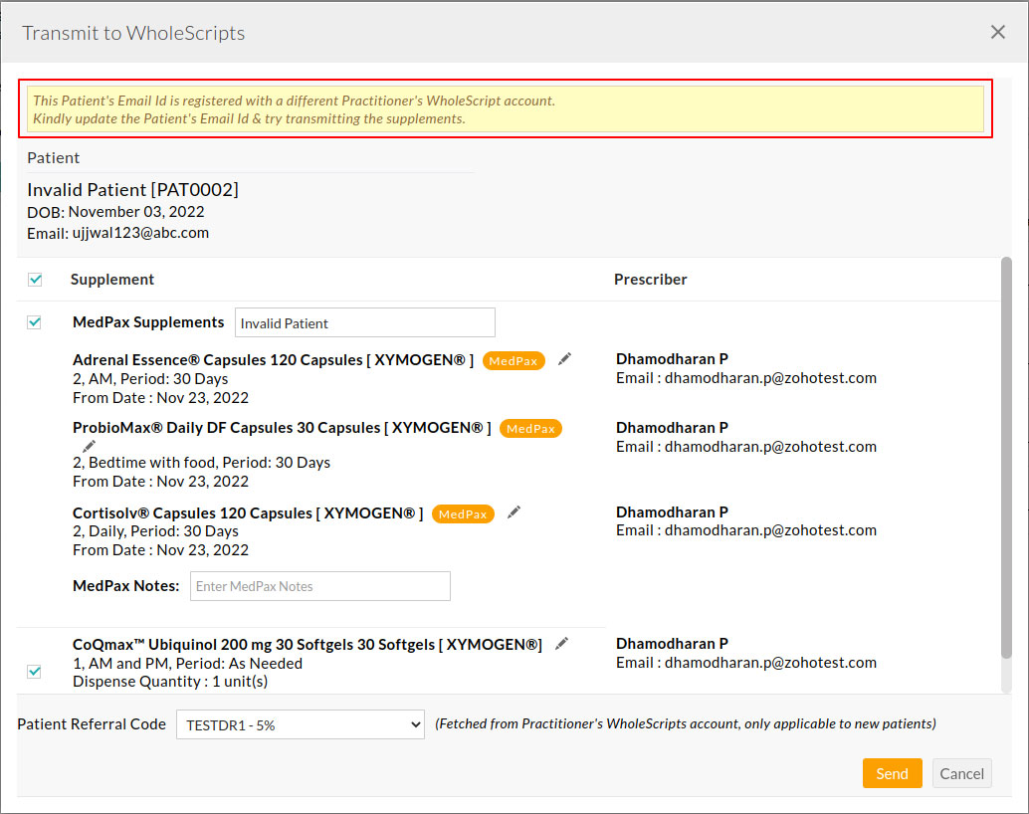Click the MedPax label next to Cortisolv
Screen dimensions: 1029x814
[x=463, y=513]
